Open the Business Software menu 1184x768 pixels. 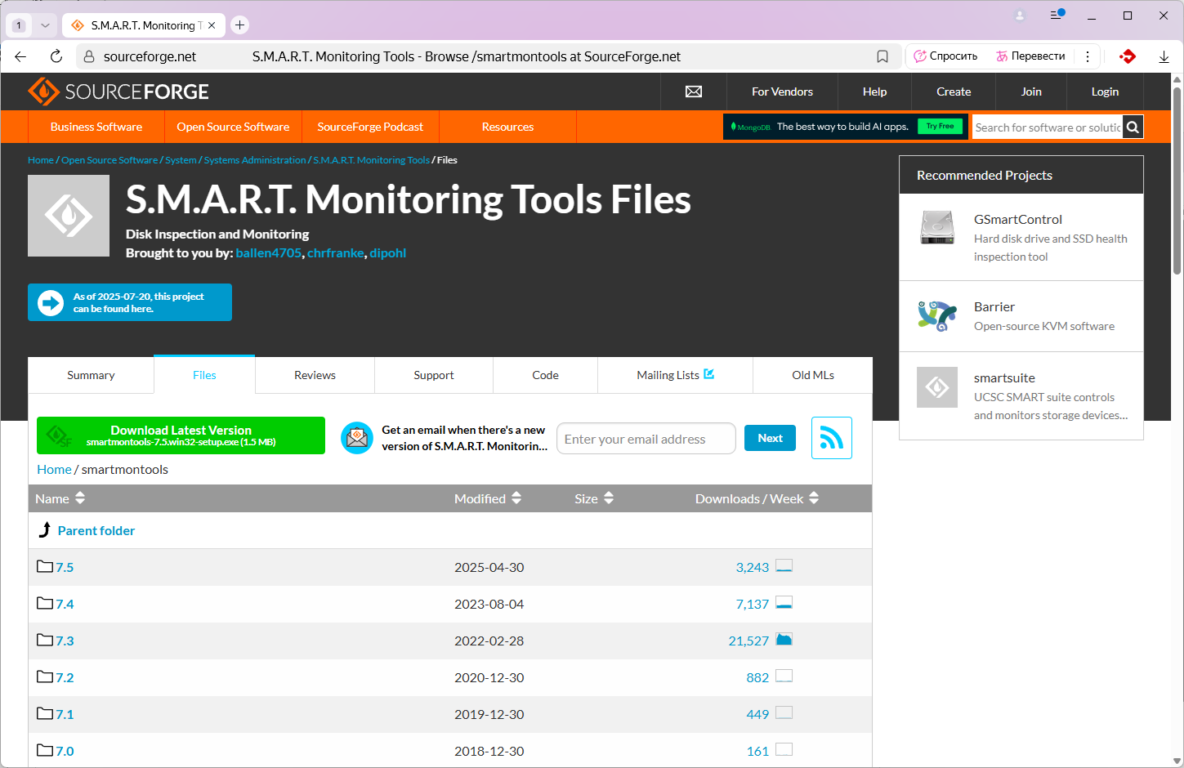(x=96, y=127)
